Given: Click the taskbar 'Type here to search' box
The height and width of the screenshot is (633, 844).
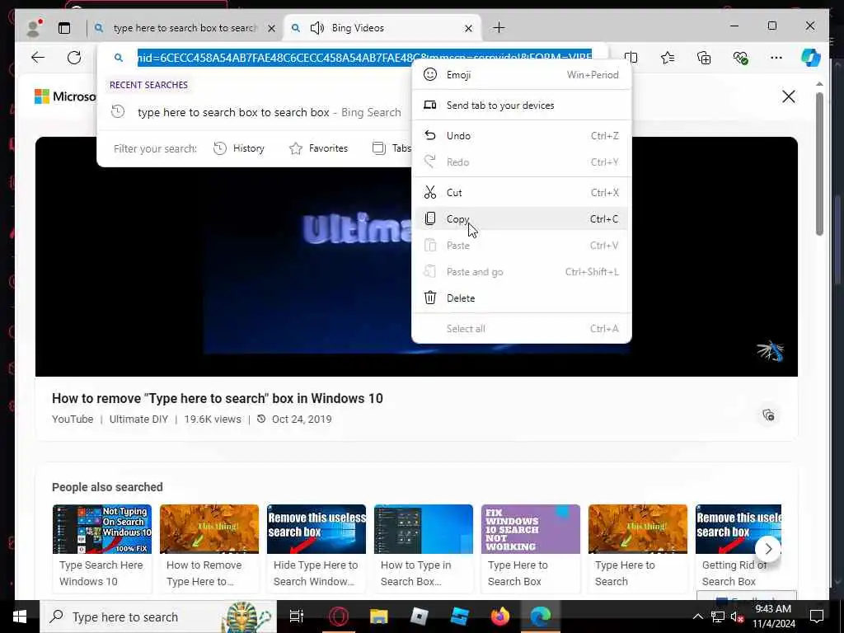Looking at the screenshot, I should [158, 617].
